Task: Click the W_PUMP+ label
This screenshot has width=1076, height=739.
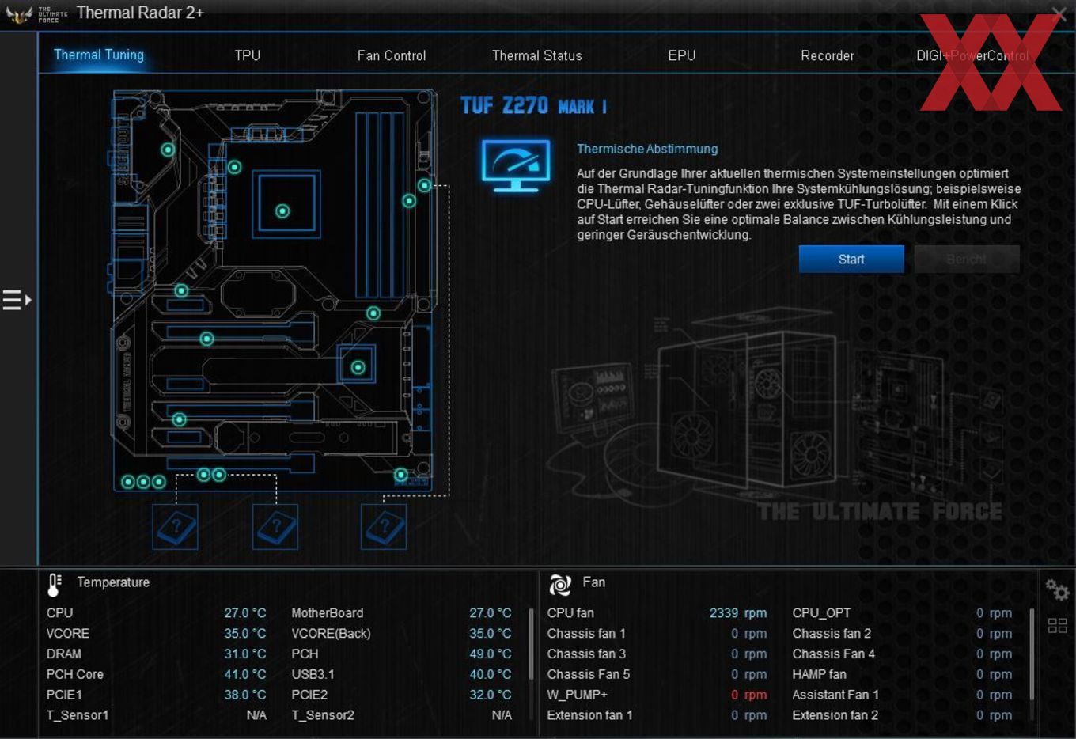Action: click(x=577, y=695)
